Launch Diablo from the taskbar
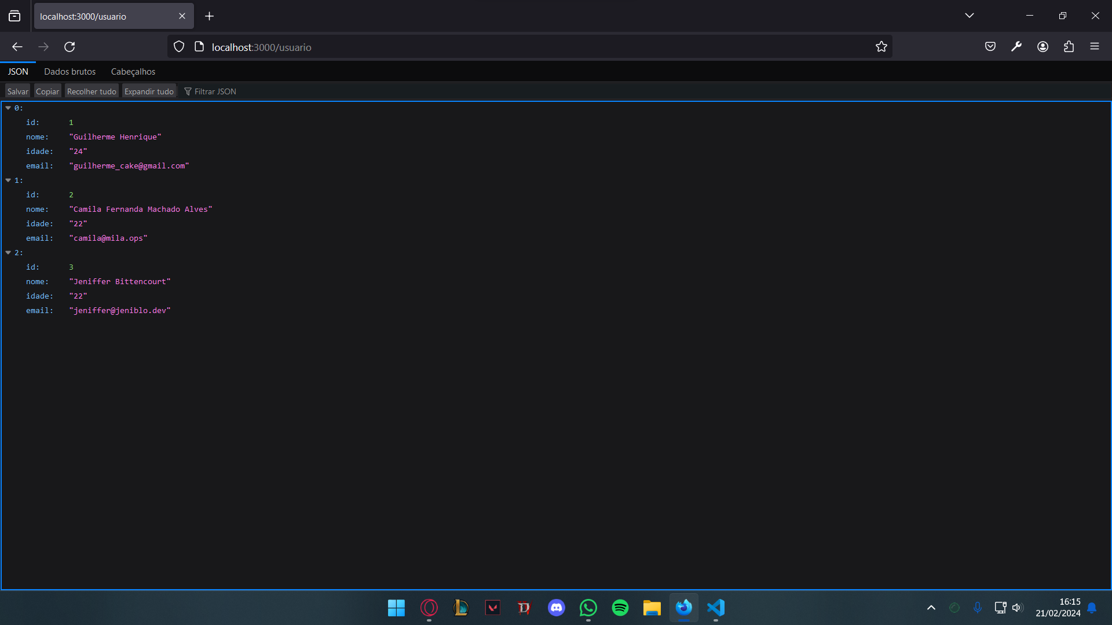Viewport: 1112px width, 625px height. coord(524,608)
